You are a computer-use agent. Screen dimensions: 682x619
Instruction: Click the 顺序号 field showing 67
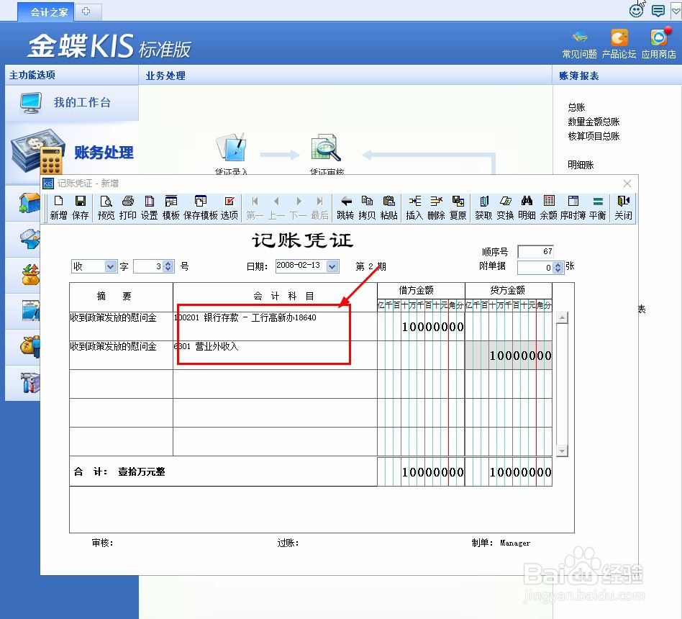tap(535, 252)
